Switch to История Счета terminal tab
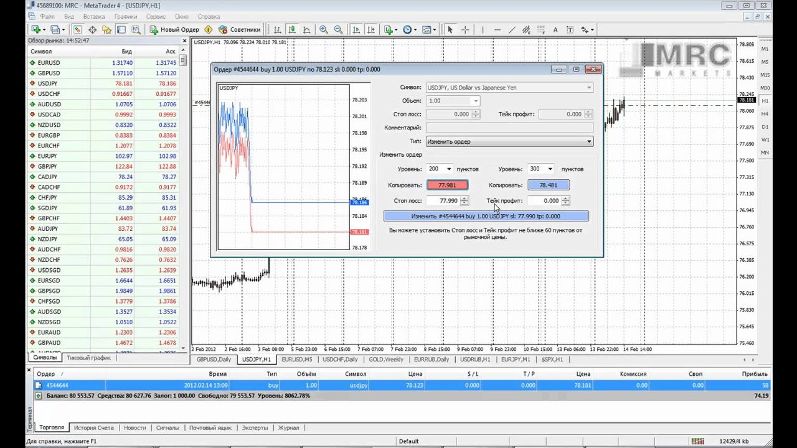 pyautogui.click(x=93, y=428)
